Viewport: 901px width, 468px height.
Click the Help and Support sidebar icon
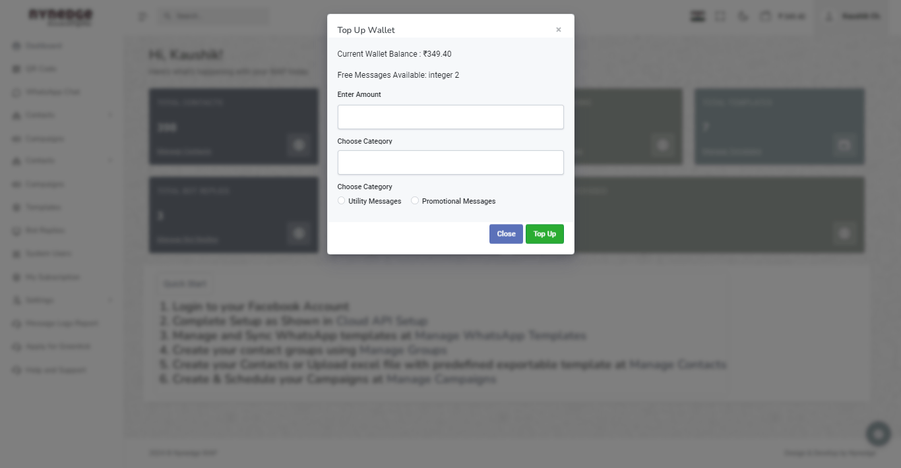click(16, 370)
